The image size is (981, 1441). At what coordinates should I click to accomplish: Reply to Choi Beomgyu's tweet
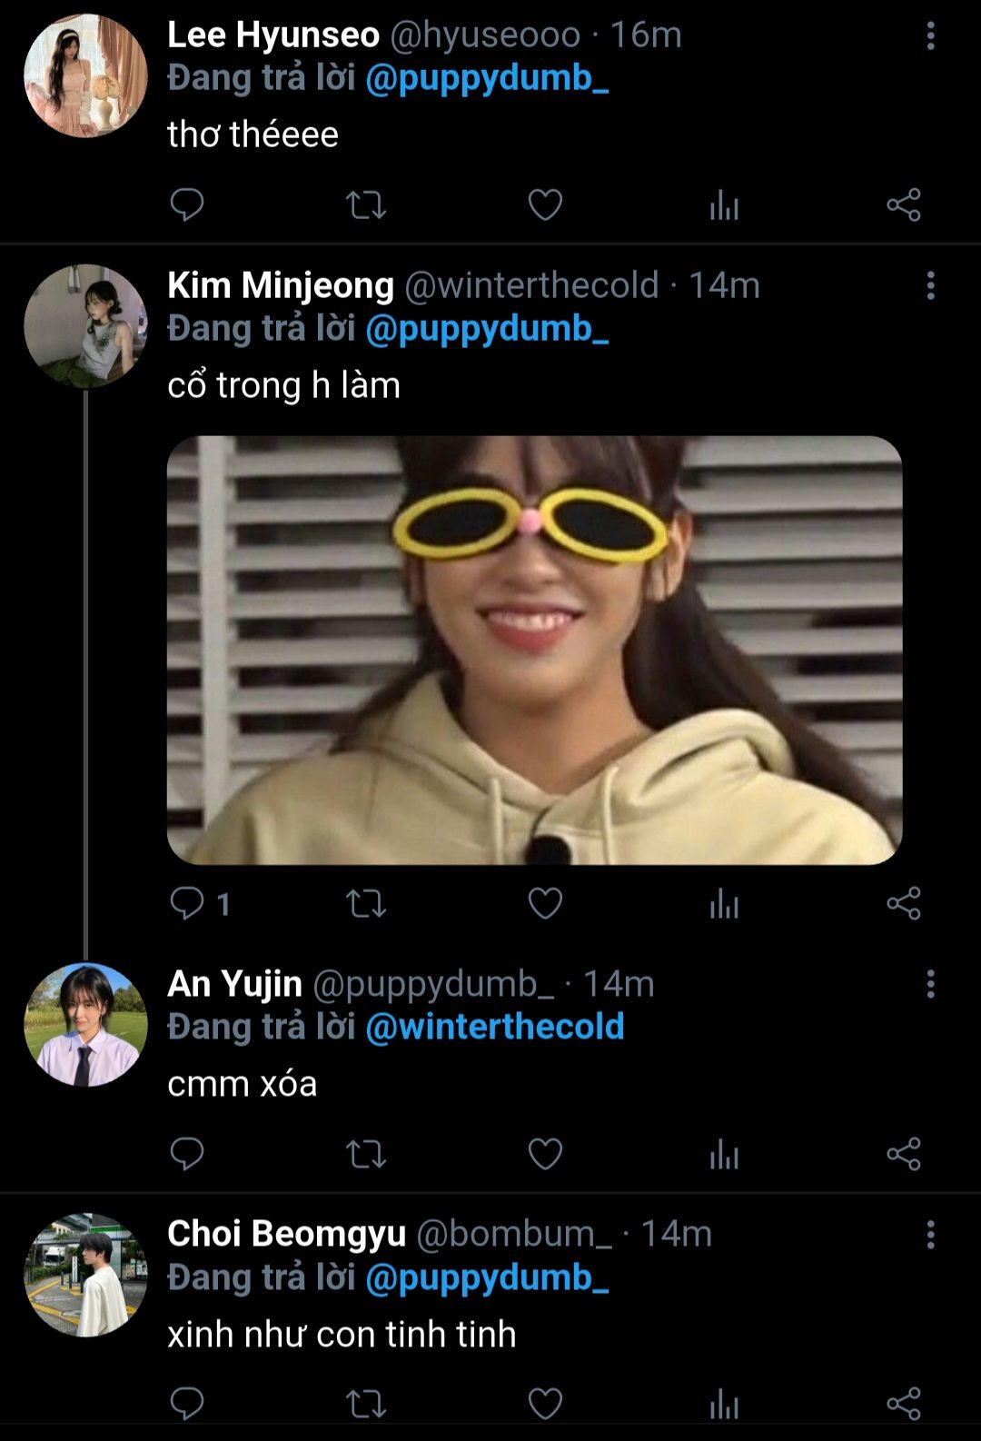(x=187, y=1403)
